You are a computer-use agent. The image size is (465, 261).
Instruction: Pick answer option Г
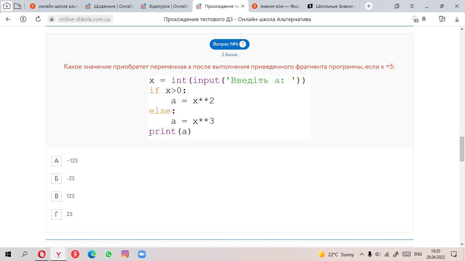57,214
